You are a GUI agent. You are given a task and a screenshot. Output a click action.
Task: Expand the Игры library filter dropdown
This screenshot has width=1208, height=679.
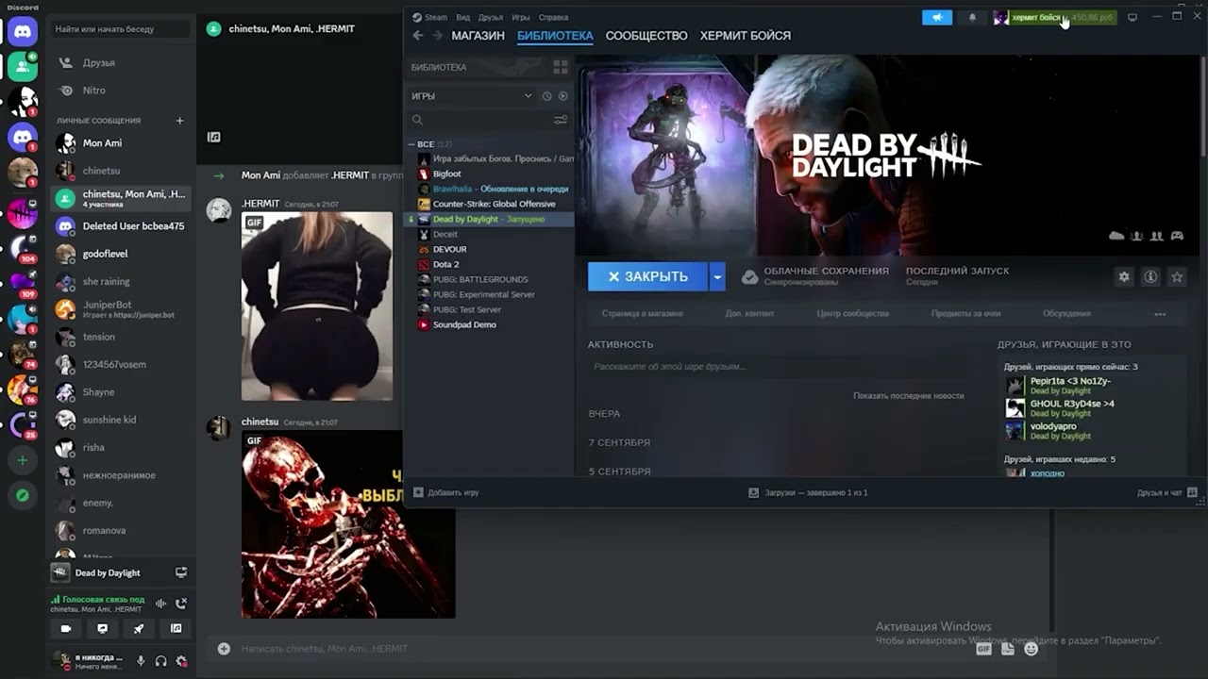(472, 96)
